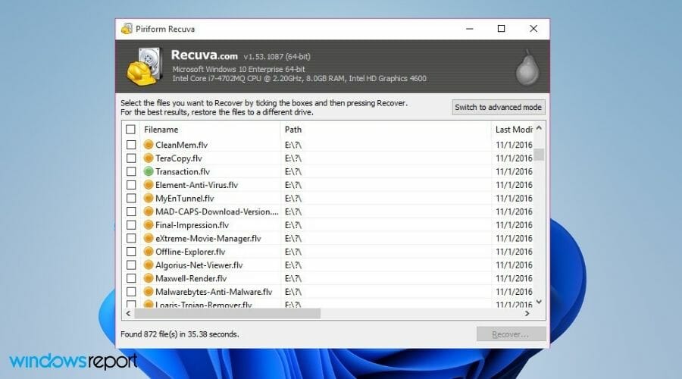Click the Recover button

tap(511, 334)
